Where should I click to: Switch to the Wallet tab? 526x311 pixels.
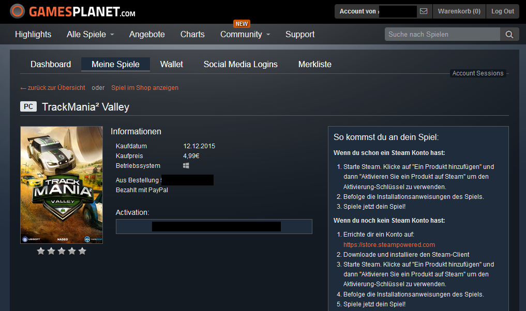pos(171,65)
